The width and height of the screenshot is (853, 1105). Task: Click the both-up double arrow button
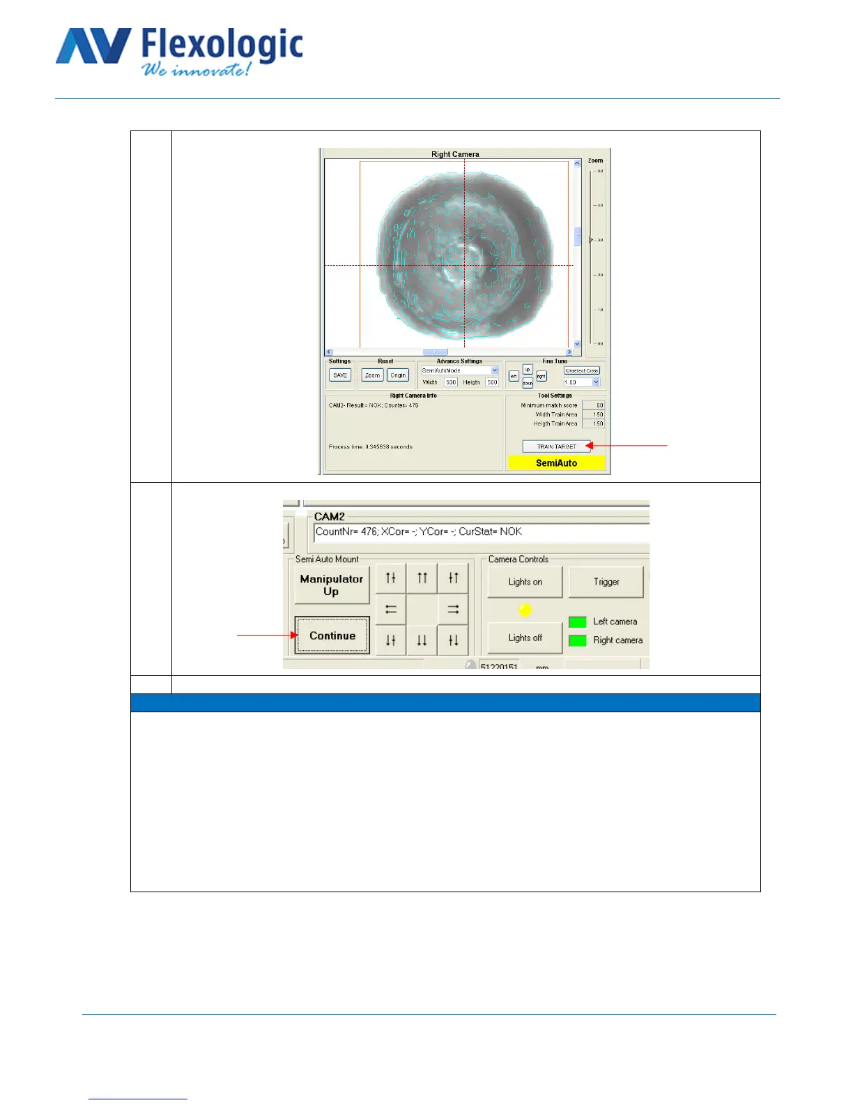pyautogui.click(x=422, y=578)
